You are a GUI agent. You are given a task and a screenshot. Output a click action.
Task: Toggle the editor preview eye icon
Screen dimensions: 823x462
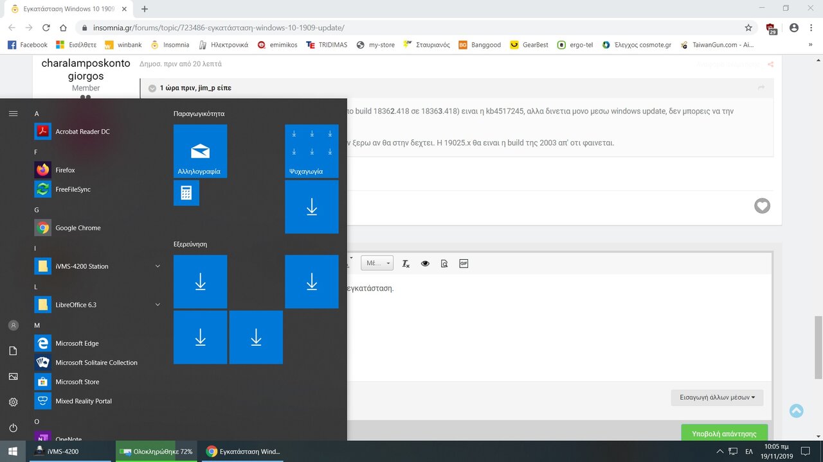click(425, 264)
